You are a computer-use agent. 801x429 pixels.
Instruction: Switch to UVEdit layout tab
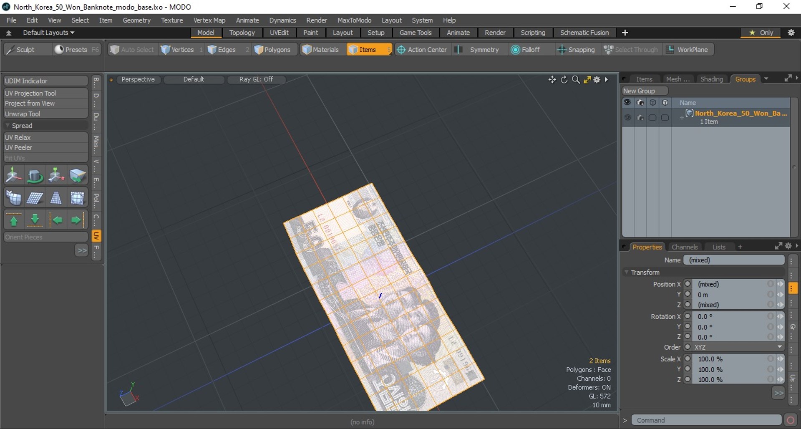pos(279,33)
